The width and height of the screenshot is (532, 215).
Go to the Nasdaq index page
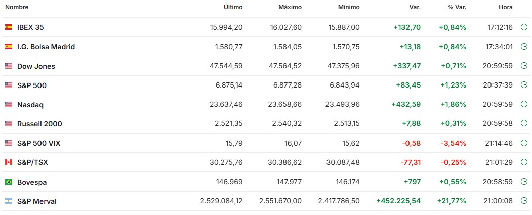click(x=30, y=105)
